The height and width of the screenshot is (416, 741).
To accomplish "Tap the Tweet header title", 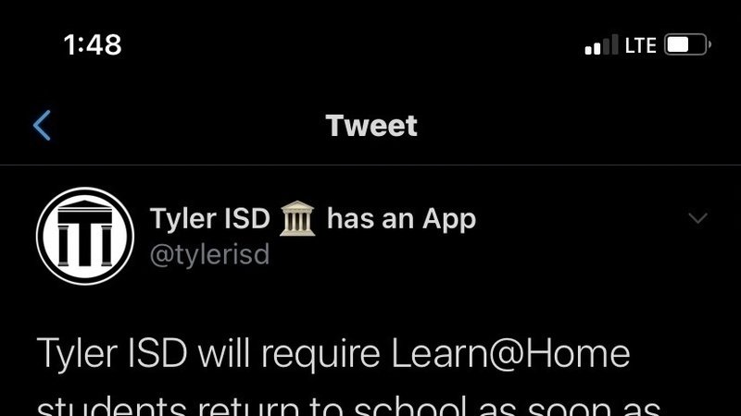I will (371, 126).
